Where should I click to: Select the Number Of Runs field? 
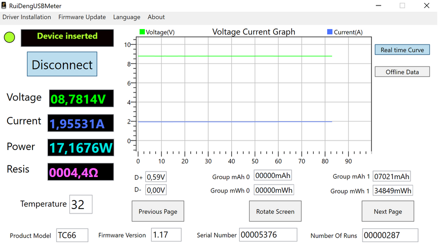390,235
